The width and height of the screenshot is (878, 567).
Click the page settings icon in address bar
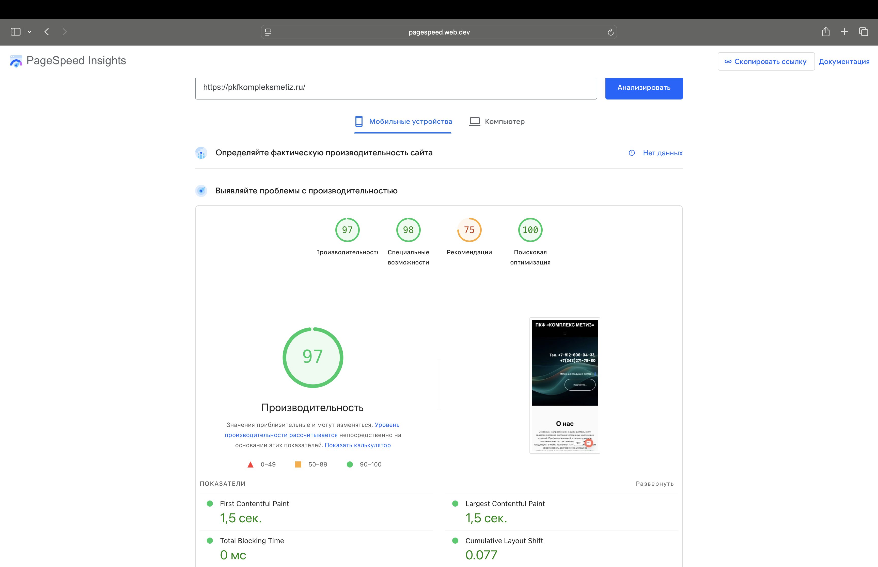[268, 32]
